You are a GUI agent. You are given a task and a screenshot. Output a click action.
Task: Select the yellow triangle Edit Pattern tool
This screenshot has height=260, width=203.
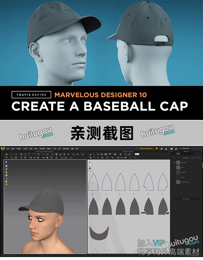point(90,154)
